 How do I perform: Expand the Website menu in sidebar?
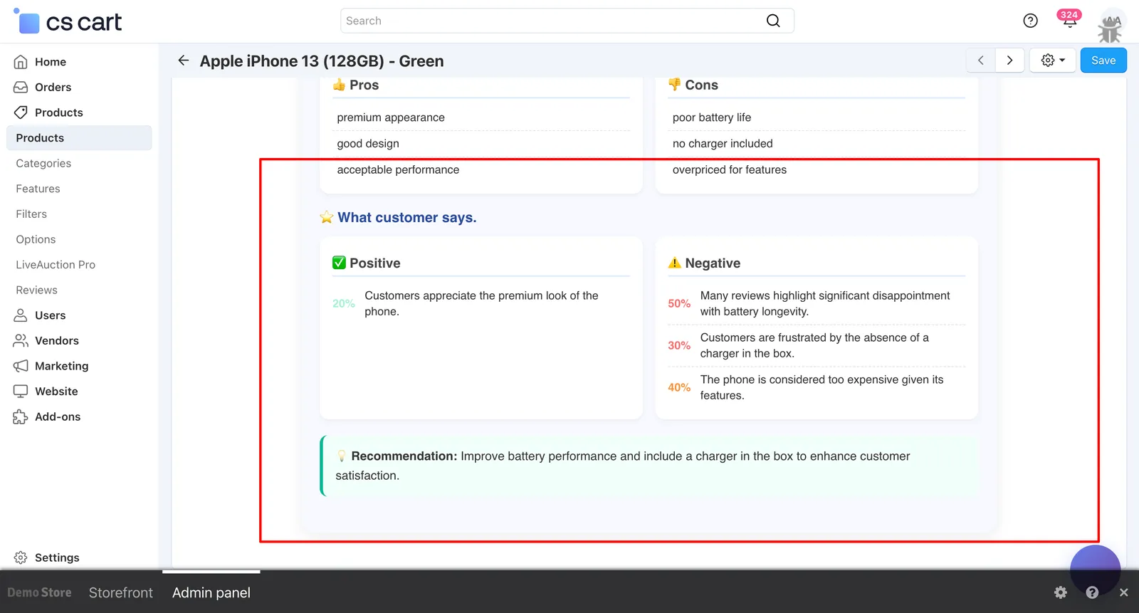pos(56,392)
